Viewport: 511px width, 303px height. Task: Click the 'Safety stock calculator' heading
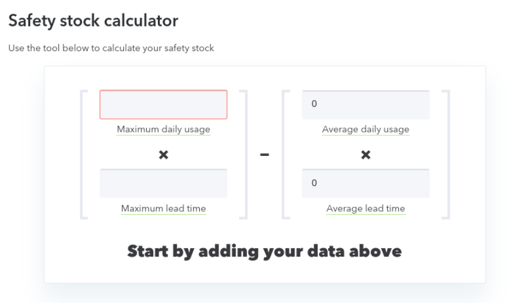(x=93, y=22)
